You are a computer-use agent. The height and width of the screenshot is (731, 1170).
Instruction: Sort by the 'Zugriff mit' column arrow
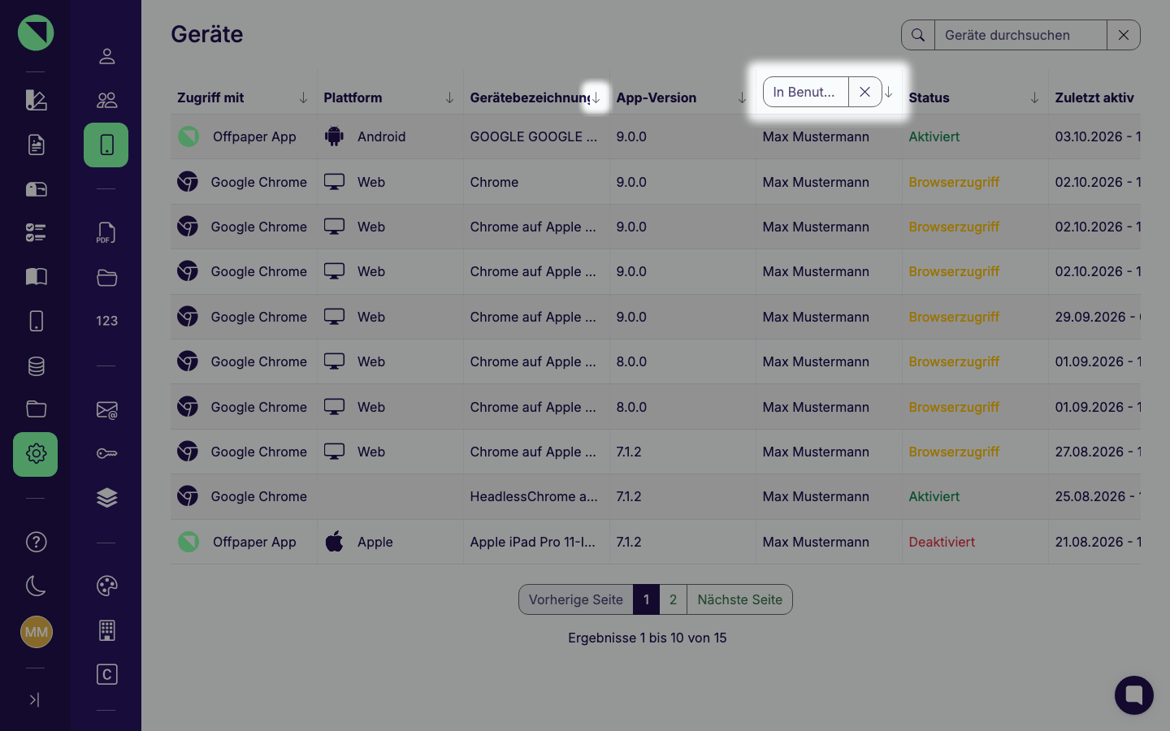303,97
